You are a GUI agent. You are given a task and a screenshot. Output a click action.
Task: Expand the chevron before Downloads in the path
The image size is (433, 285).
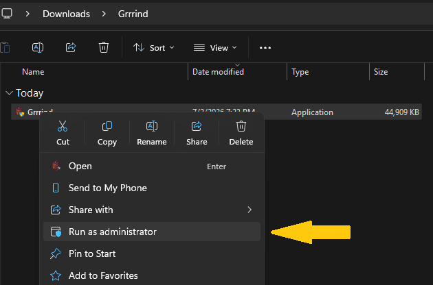pos(27,14)
